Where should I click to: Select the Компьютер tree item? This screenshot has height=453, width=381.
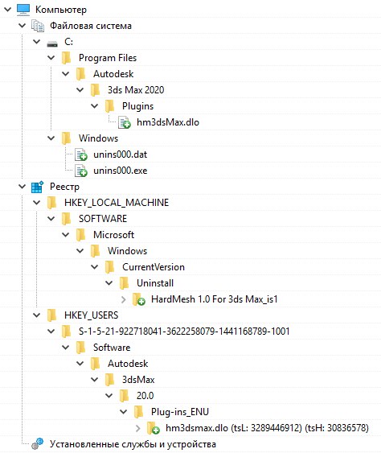point(61,10)
